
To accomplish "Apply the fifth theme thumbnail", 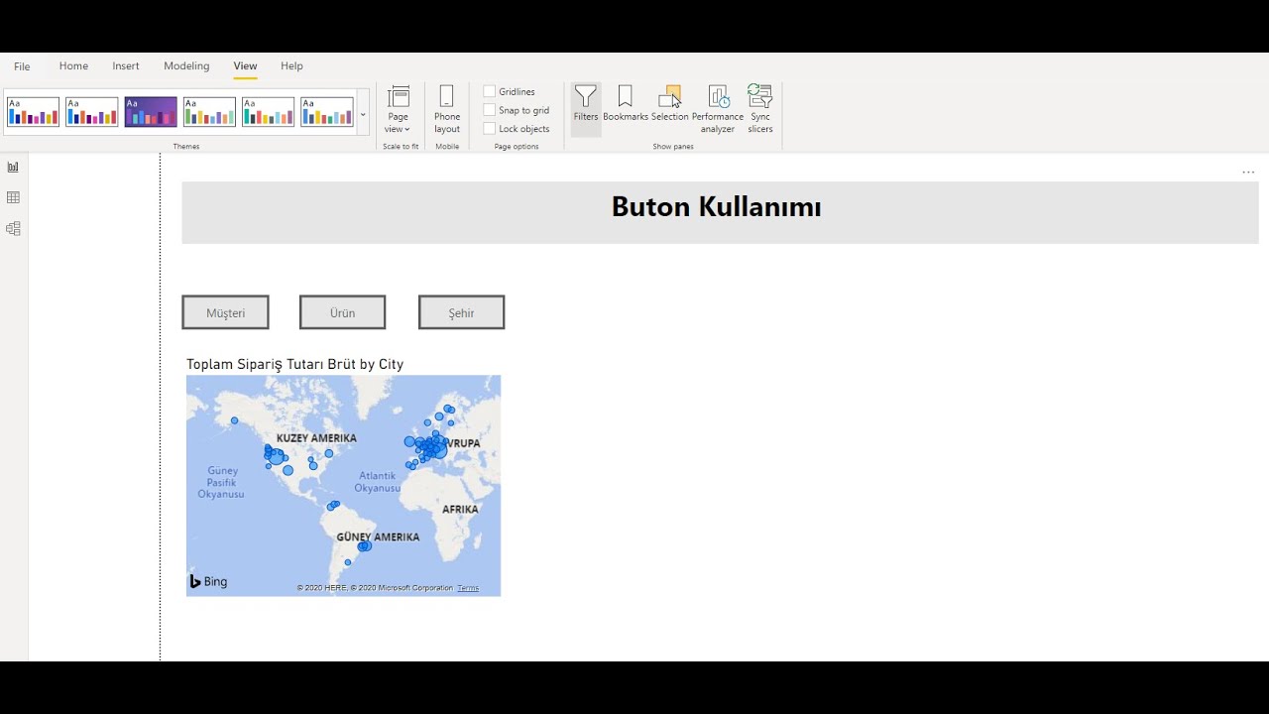I will coord(268,112).
